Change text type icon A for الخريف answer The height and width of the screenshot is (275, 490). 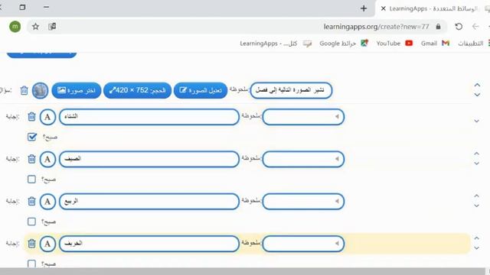click(47, 244)
